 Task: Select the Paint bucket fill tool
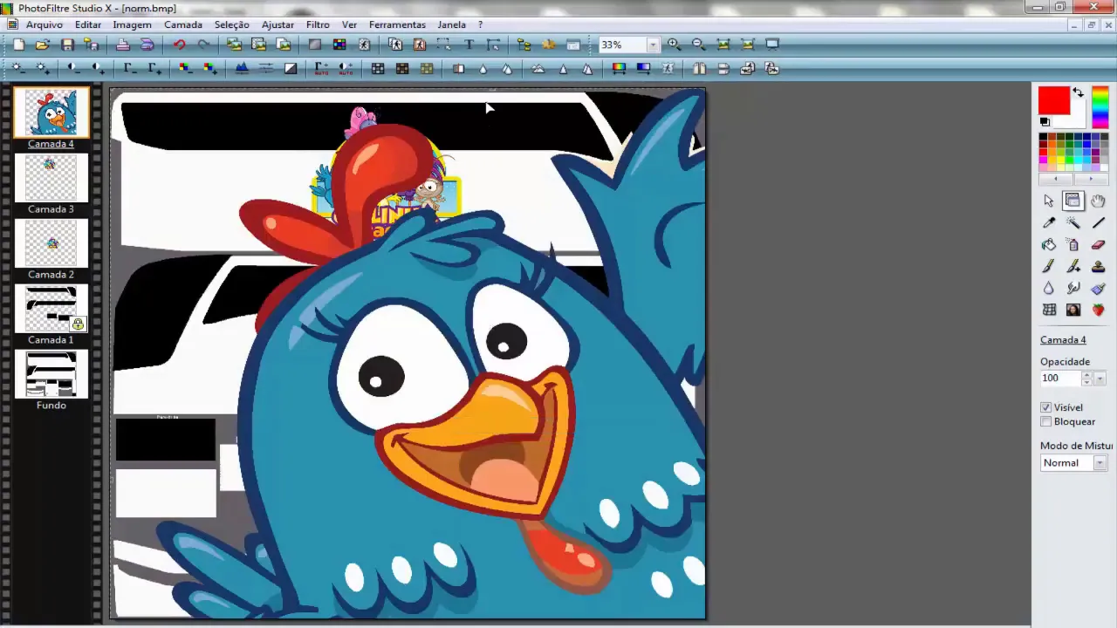coord(1049,244)
